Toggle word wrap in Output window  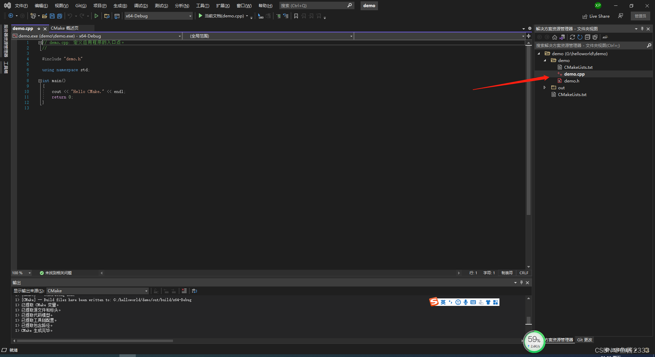[x=194, y=291]
